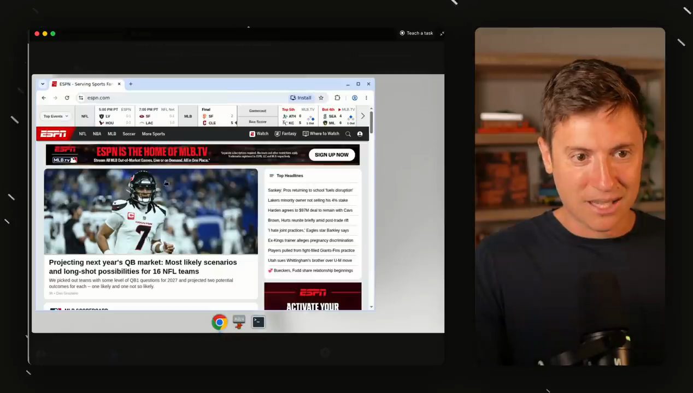
Task: Select NFL scoreboard section label
Action: [85, 116]
